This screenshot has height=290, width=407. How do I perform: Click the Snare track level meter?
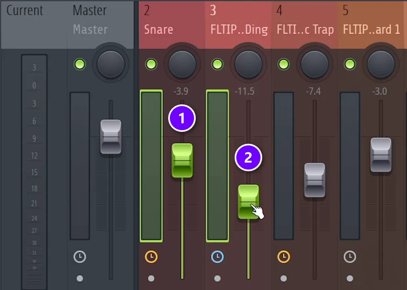(151, 166)
